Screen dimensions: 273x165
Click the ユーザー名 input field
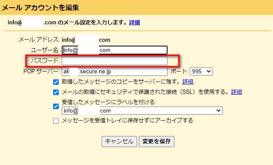coord(114,50)
